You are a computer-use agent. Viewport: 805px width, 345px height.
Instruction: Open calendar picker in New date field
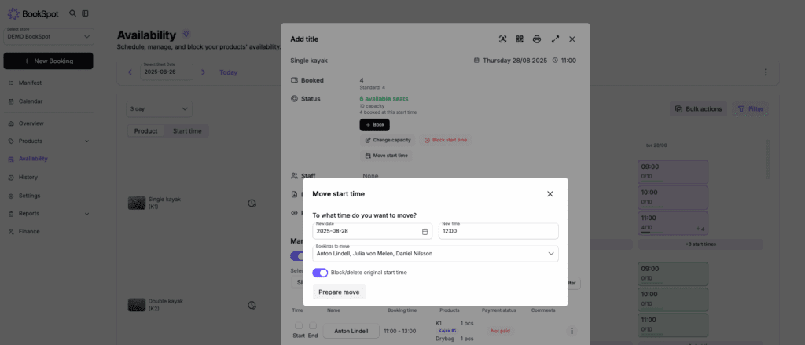tap(425, 232)
